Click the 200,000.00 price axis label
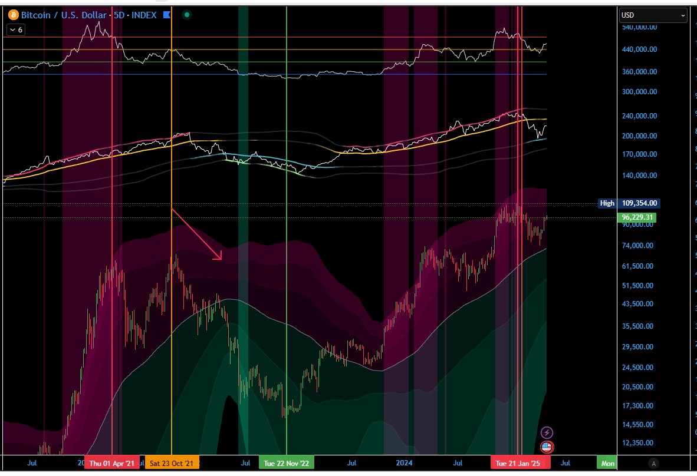Screen dimensions: 697x476 click(x=639, y=136)
